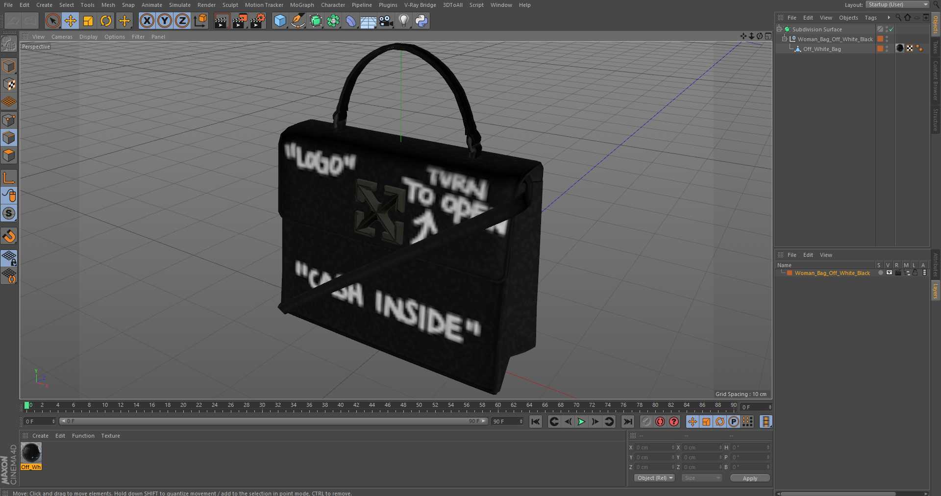The height and width of the screenshot is (496, 941).
Task: Toggle layer visibility for Woman_Bag_Off_White_Black
Action: click(889, 273)
